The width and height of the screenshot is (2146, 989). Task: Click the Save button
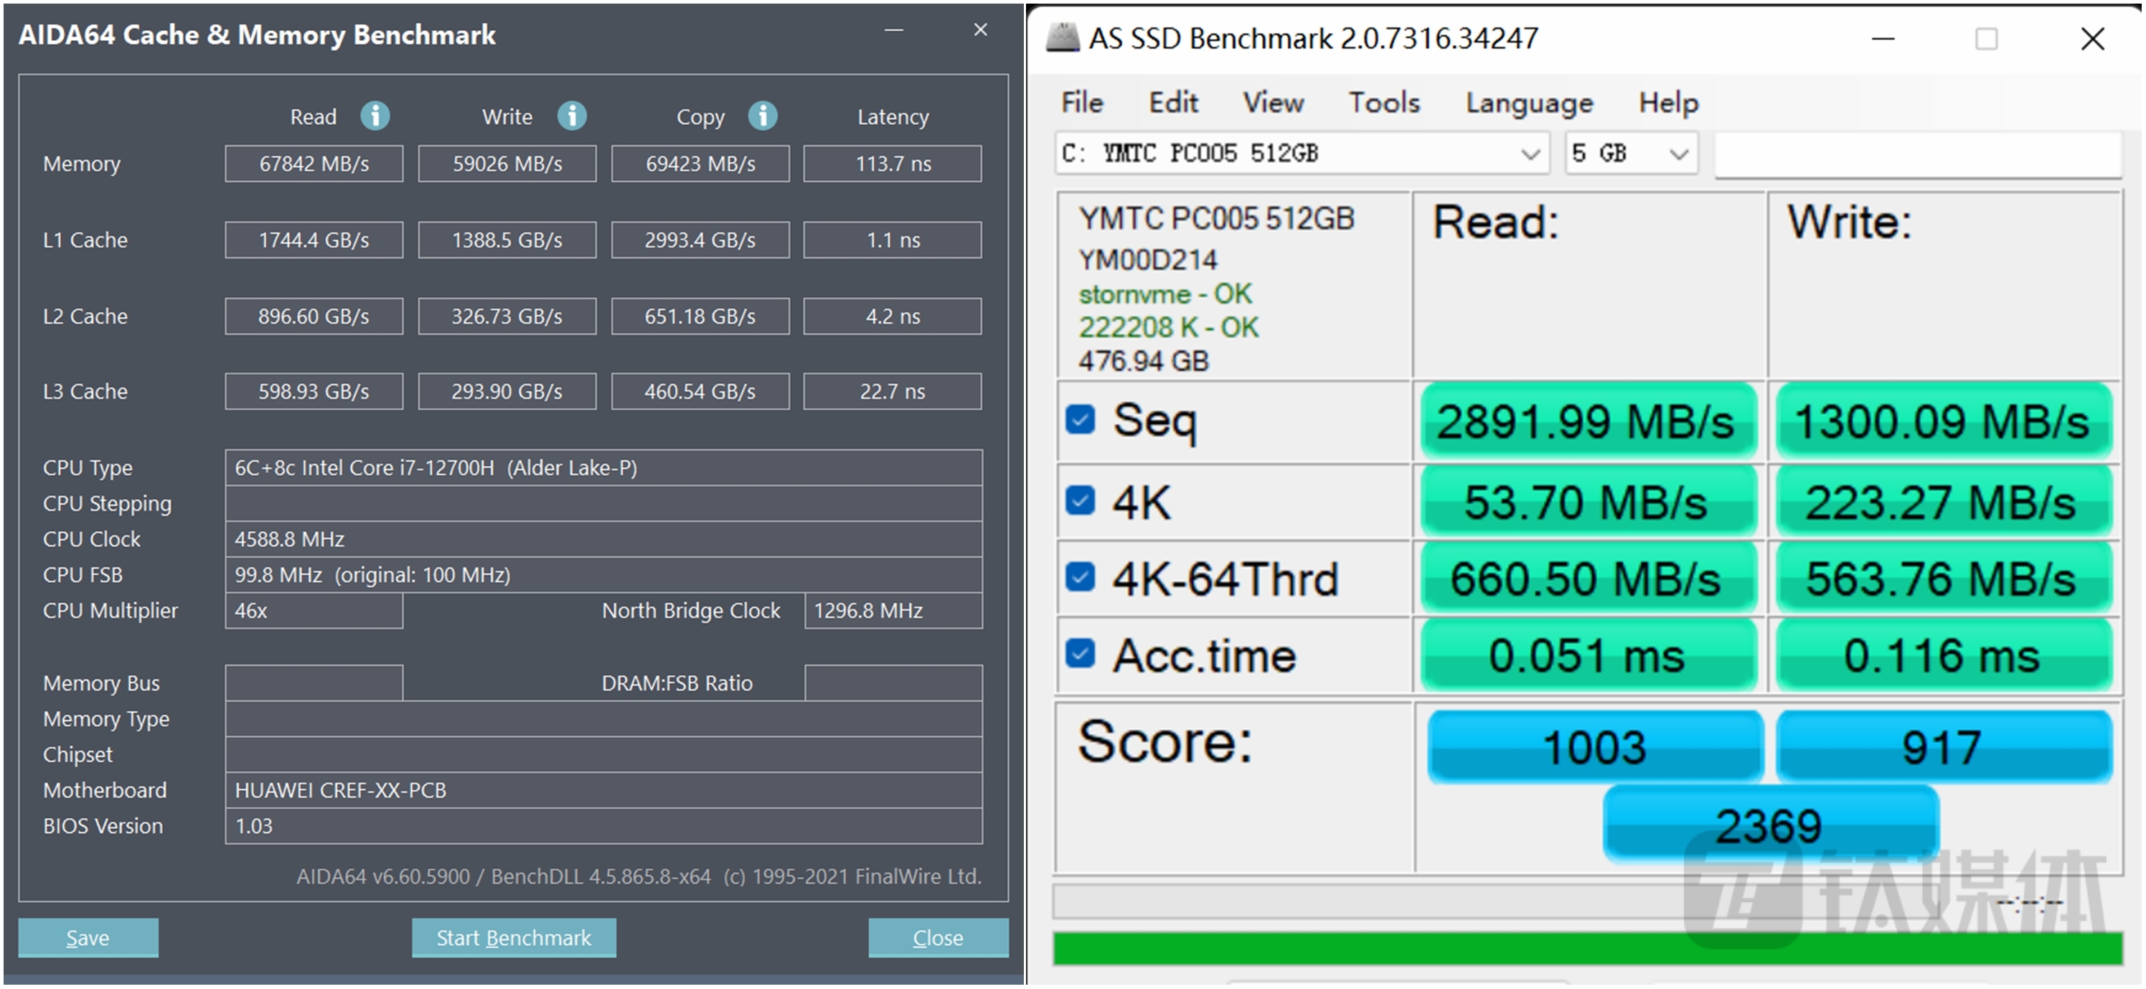click(88, 937)
